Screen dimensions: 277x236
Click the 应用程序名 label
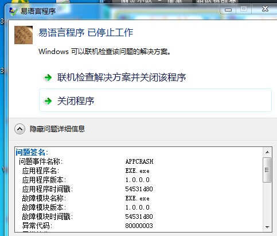pyautogui.click(x=41, y=171)
